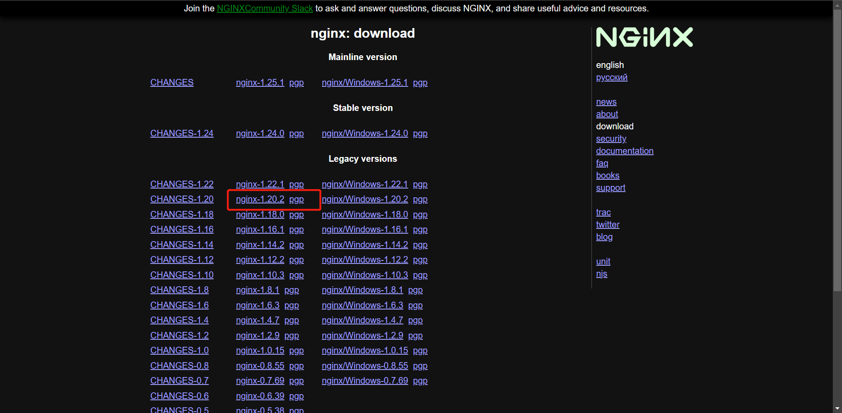Download nginx/Windows-1.12.2

[x=365, y=260]
